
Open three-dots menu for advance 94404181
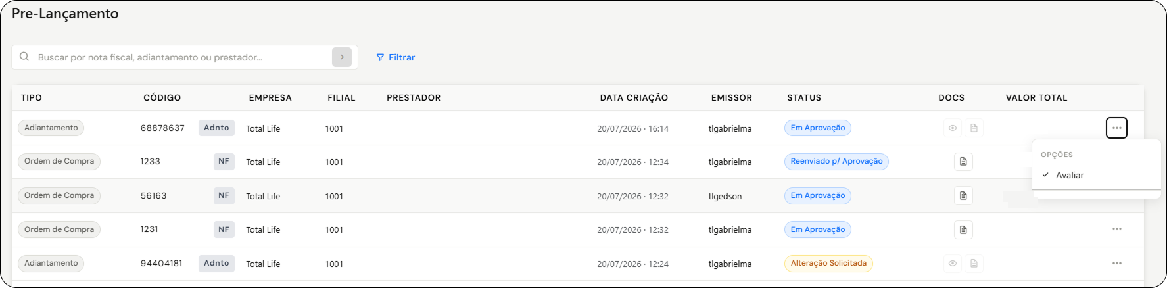1117,264
